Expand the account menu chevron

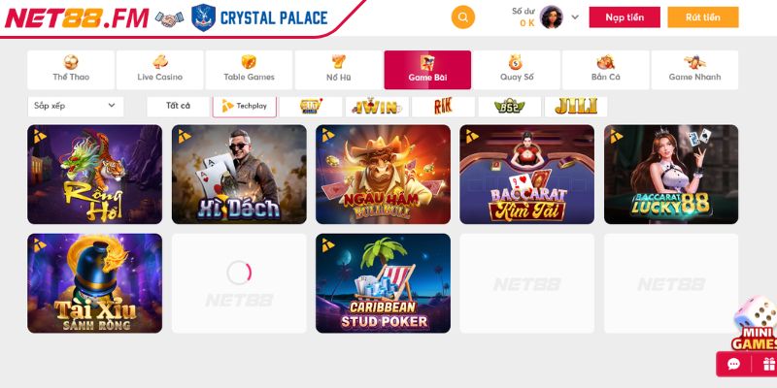coord(575,17)
